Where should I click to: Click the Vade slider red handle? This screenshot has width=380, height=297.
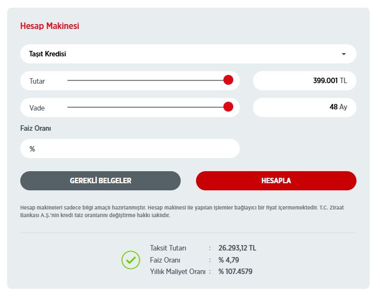tap(228, 107)
